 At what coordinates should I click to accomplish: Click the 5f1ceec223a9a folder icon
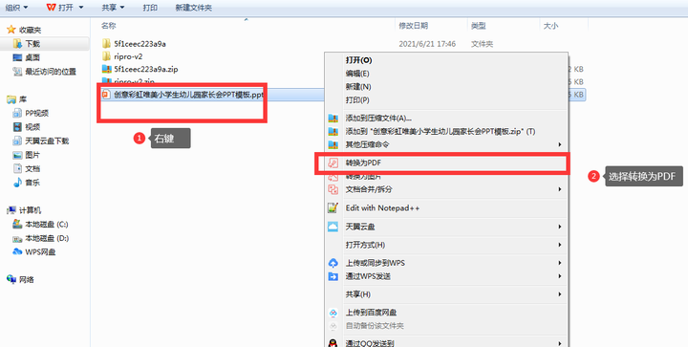tap(106, 44)
